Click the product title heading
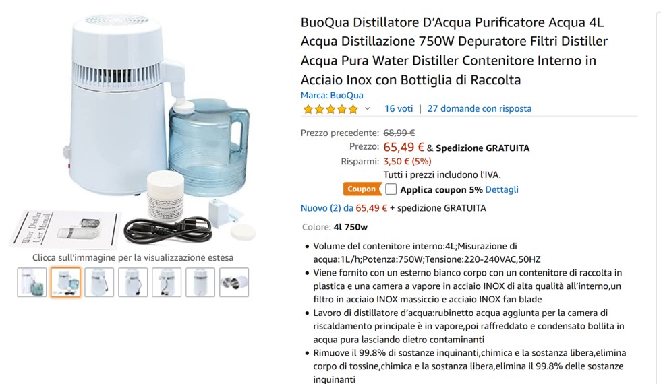Screen dimensions: 661x384 [454, 51]
